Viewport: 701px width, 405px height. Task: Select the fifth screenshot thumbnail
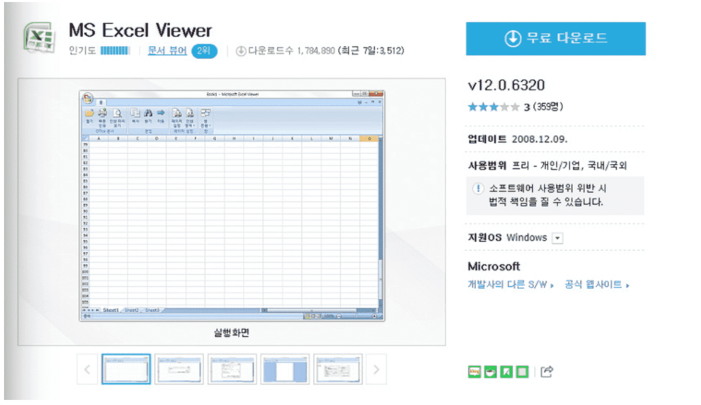point(338,369)
